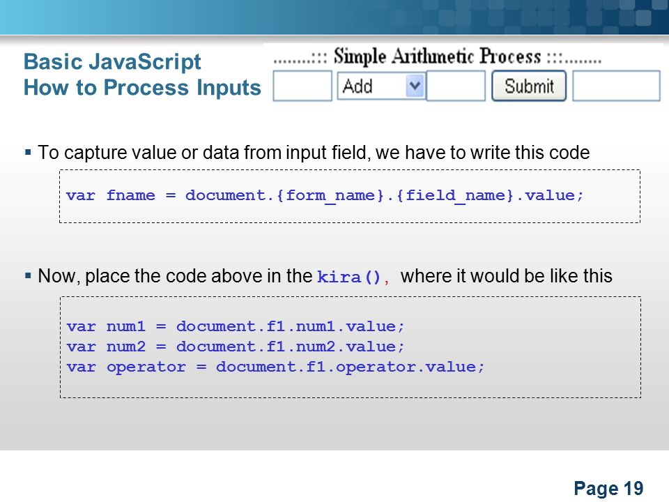Click the Page 19 label
Viewport: 669px width, 502px height.
pos(608,488)
